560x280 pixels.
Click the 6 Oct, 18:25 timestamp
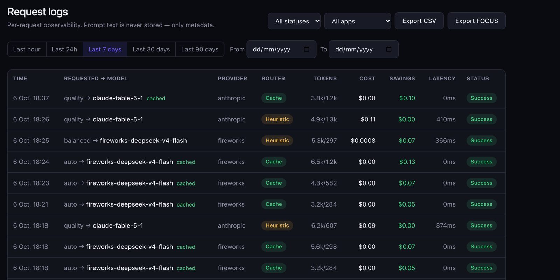(x=31, y=141)
